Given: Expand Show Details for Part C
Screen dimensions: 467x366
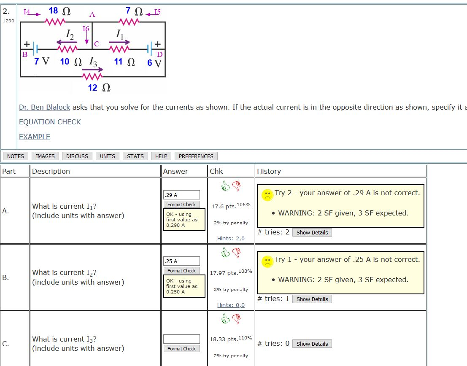Looking at the screenshot, I should (312, 344).
